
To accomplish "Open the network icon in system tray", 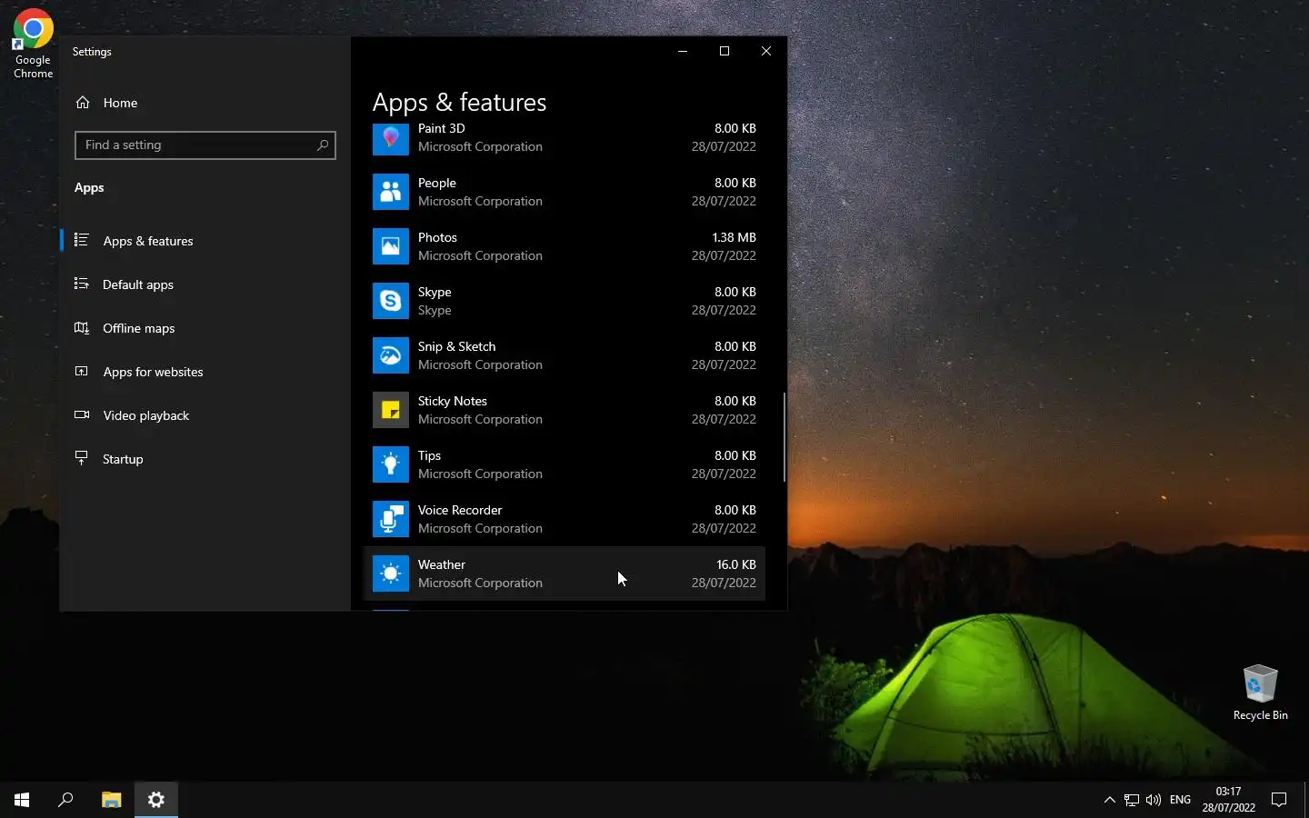I will coord(1132,800).
